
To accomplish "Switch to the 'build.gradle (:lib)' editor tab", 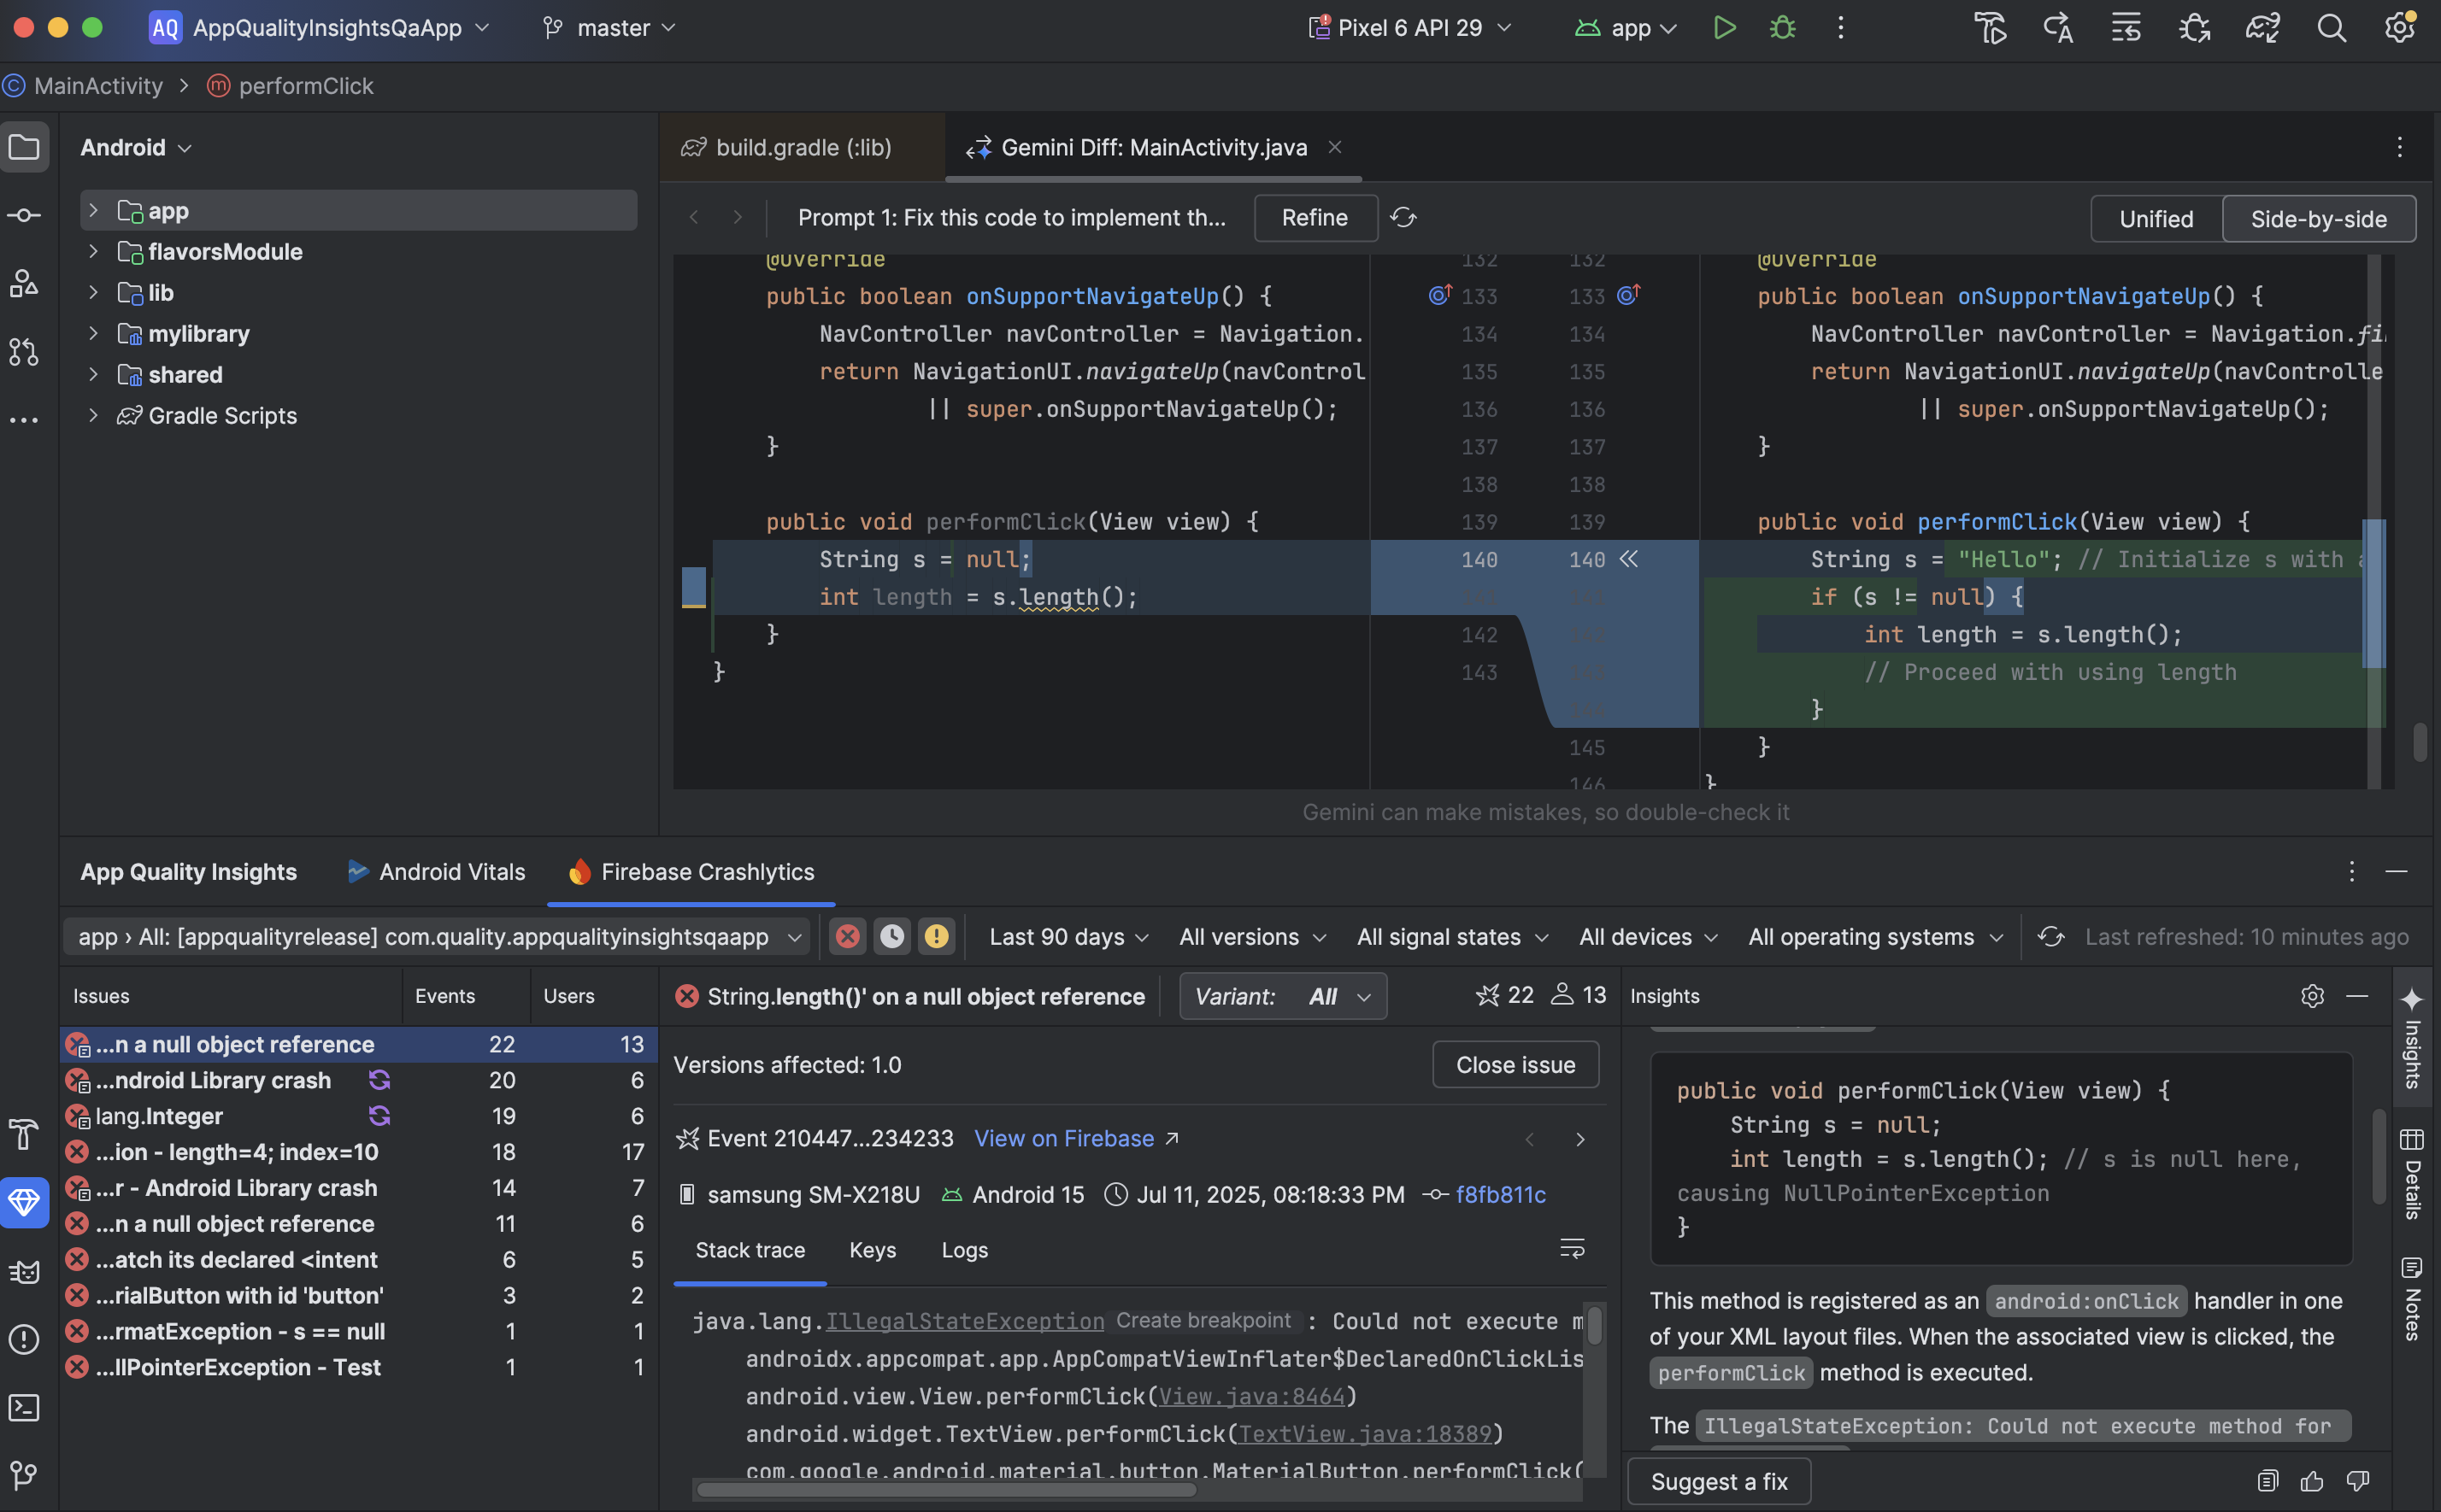I will [x=802, y=147].
